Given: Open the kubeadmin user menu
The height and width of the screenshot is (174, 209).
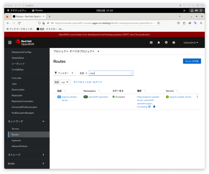Looking at the screenshot, I should 191,42.
